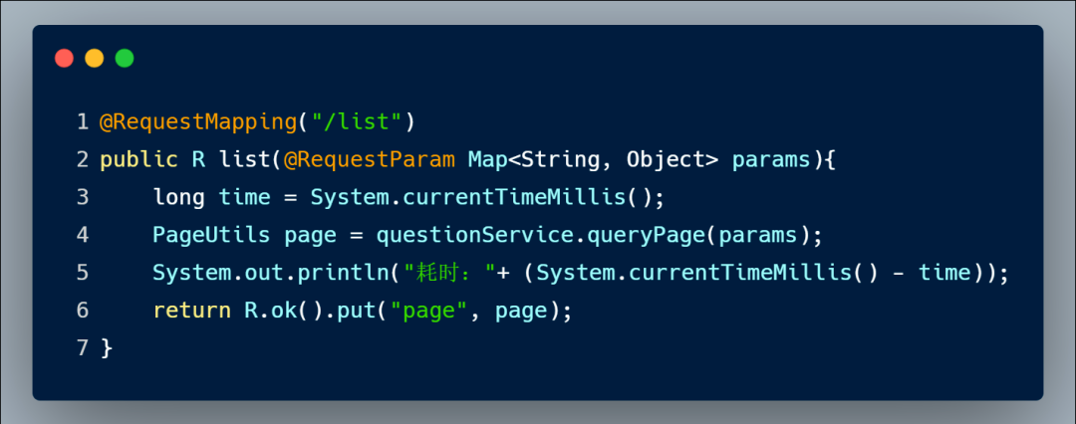
Task: Click the PageUtils type name
Action: [211, 235]
